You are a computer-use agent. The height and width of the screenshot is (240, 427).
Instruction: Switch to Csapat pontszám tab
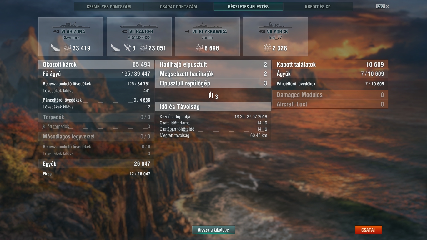click(178, 7)
